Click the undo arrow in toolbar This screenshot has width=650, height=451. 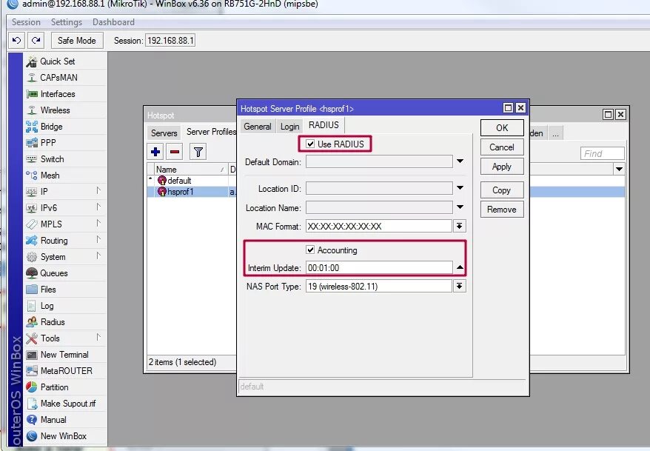coord(16,40)
